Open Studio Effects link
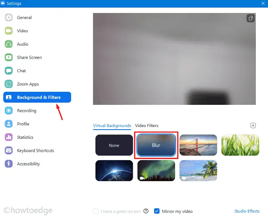The height and width of the screenshot is (218, 268). coord(247,211)
